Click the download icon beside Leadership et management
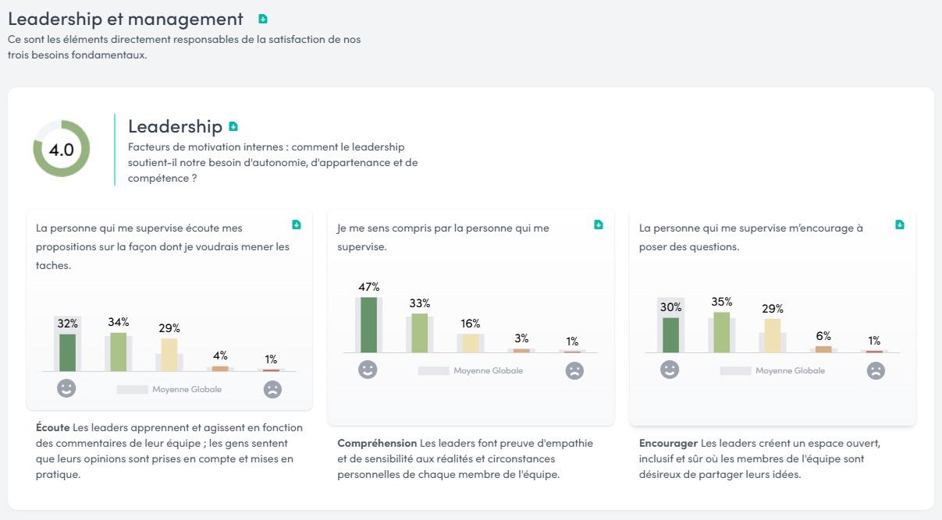Image resolution: width=942 pixels, height=520 pixels. (x=263, y=19)
